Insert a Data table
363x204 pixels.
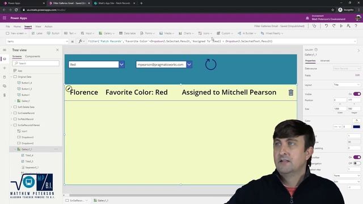coord(127,33)
